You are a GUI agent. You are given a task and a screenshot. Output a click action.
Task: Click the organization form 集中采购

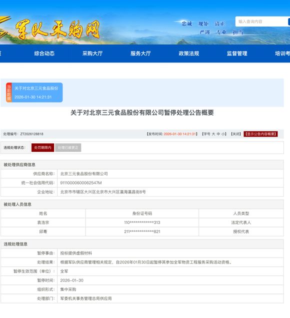click(68, 289)
